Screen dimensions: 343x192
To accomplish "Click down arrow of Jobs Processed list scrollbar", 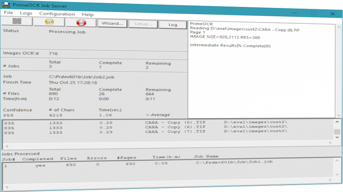I will pos(337,175).
